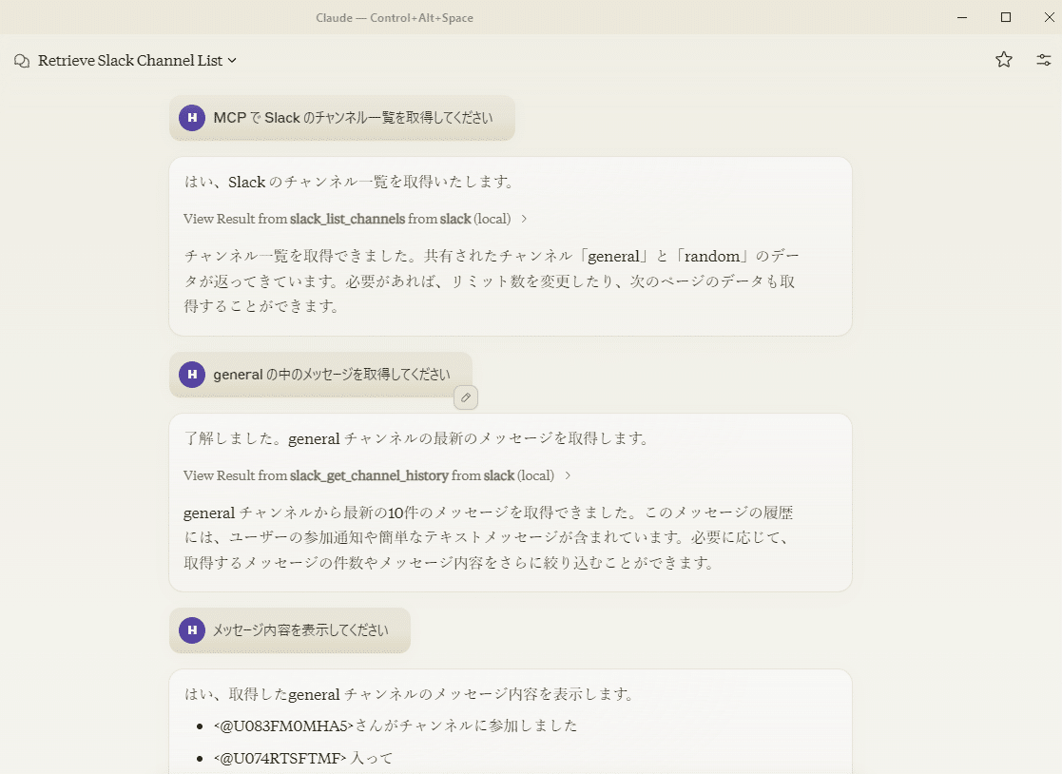1062x774 pixels.
Task: Minimize the Claude window
Action: (x=962, y=17)
